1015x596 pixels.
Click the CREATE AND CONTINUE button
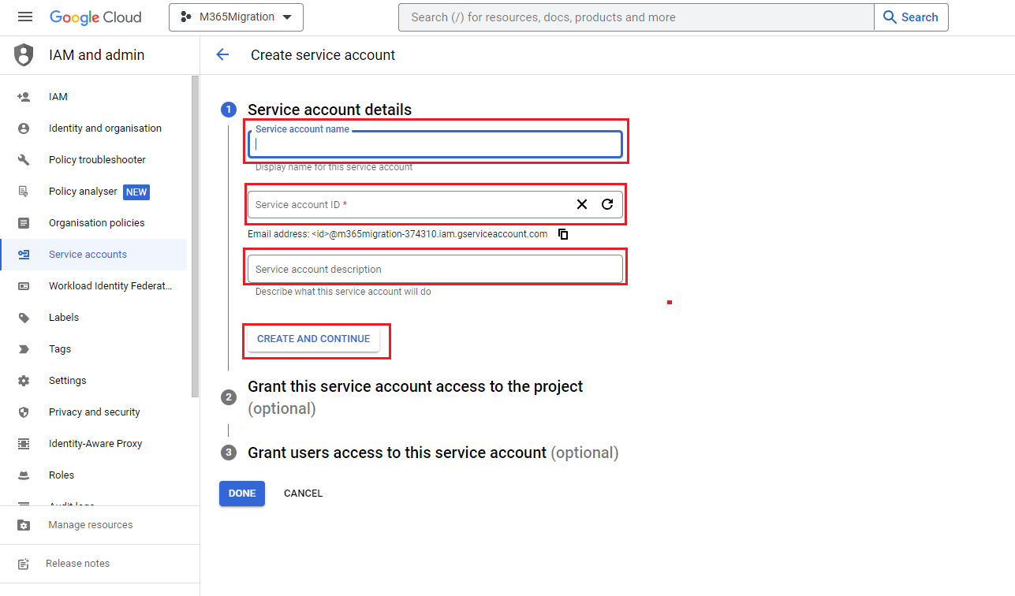pyautogui.click(x=313, y=339)
